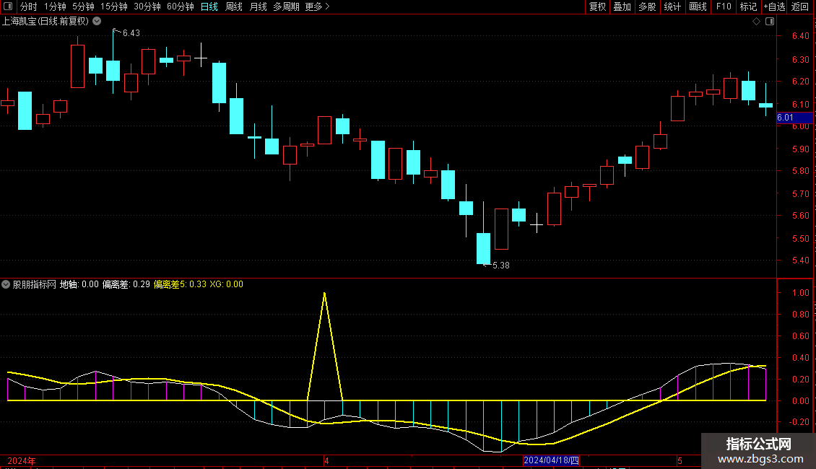Click the 地轴: 0.00 indicator value
This screenshot has width=816, height=469.
pyautogui.click(x=79, y=284)
